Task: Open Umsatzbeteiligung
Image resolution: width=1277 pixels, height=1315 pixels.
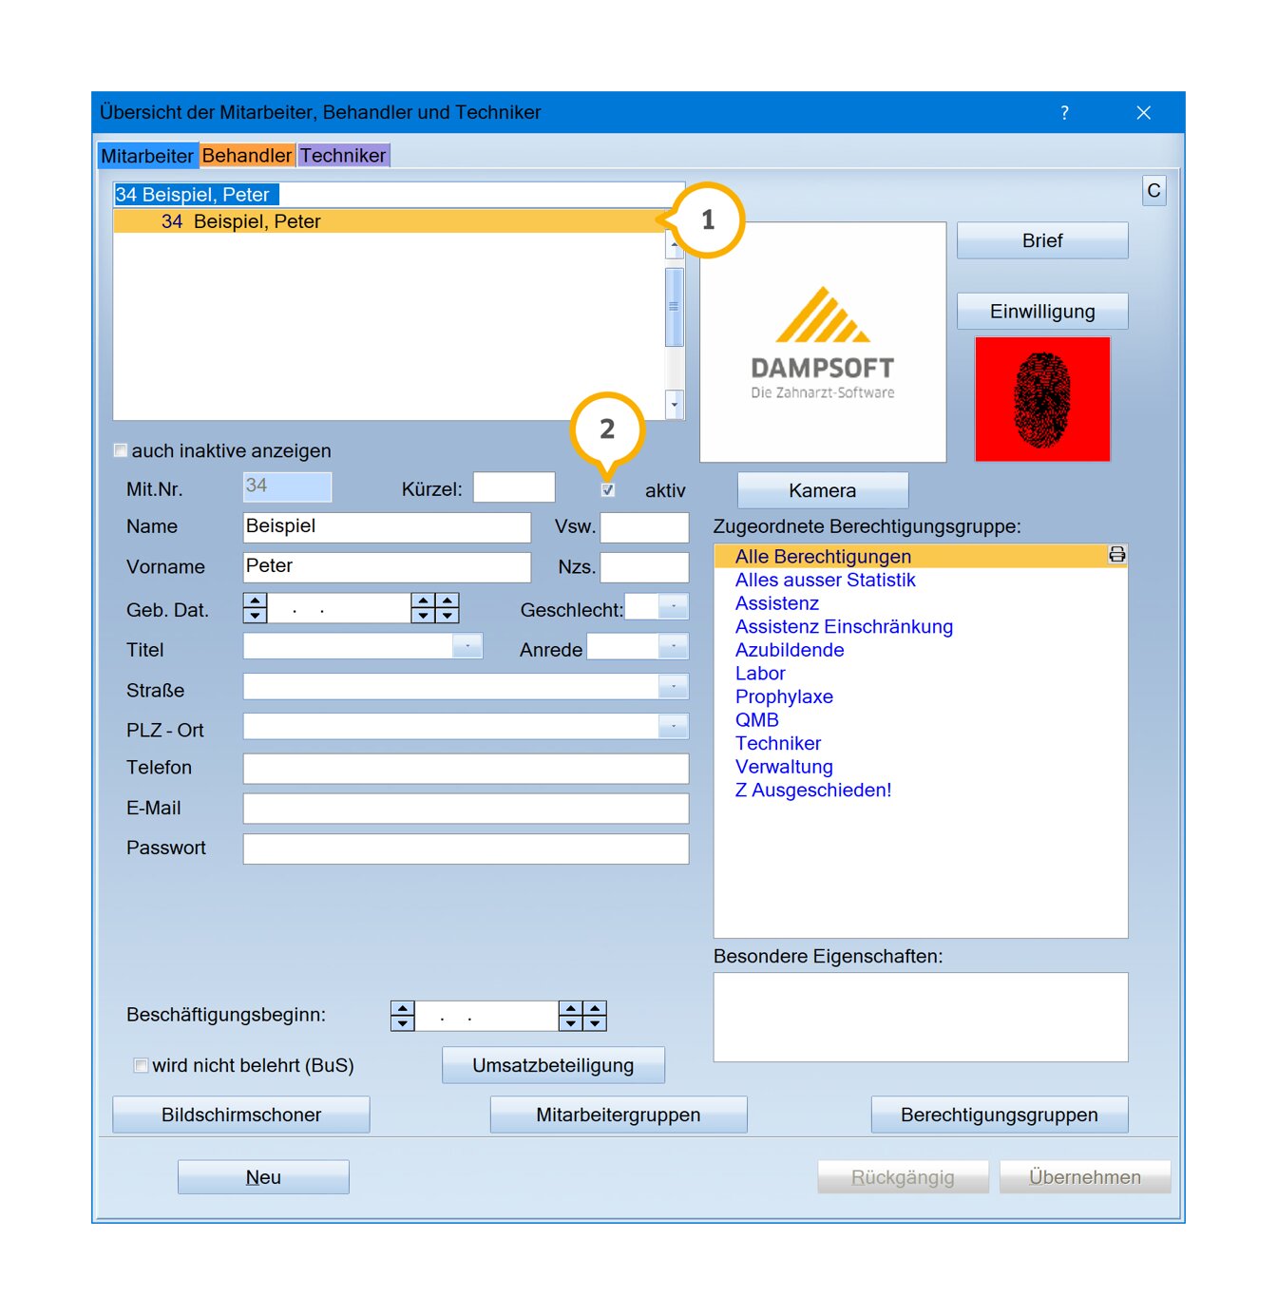Action: (553, 1065)
